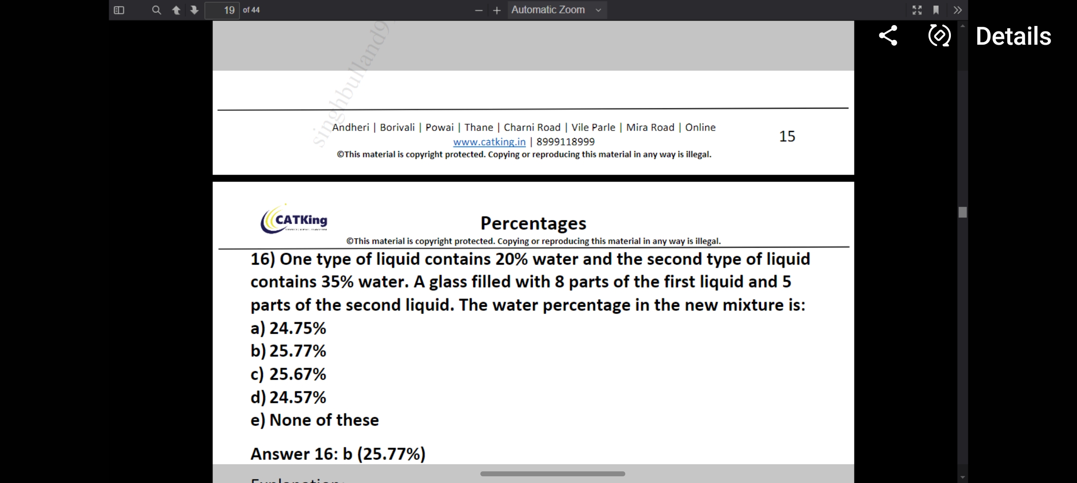Click the bookmark current view icon
Image resolution: width=1077 pixels, height=483 pixels.
tap(936, 10)
